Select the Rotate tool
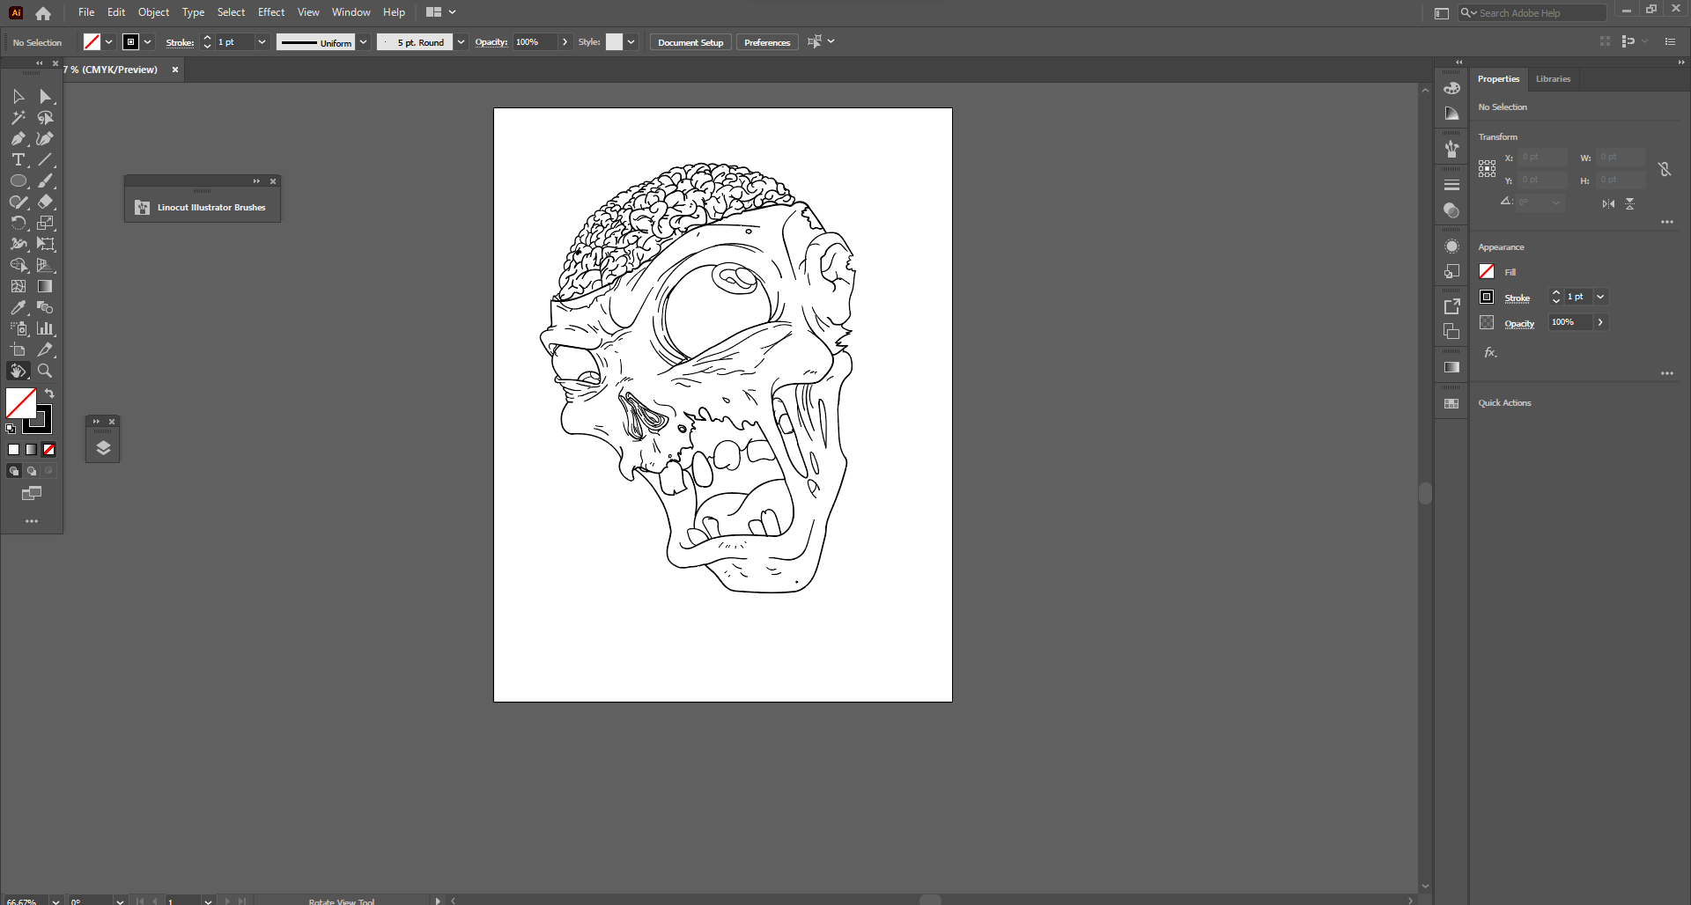1691x905 pixels. pos(18,223)
